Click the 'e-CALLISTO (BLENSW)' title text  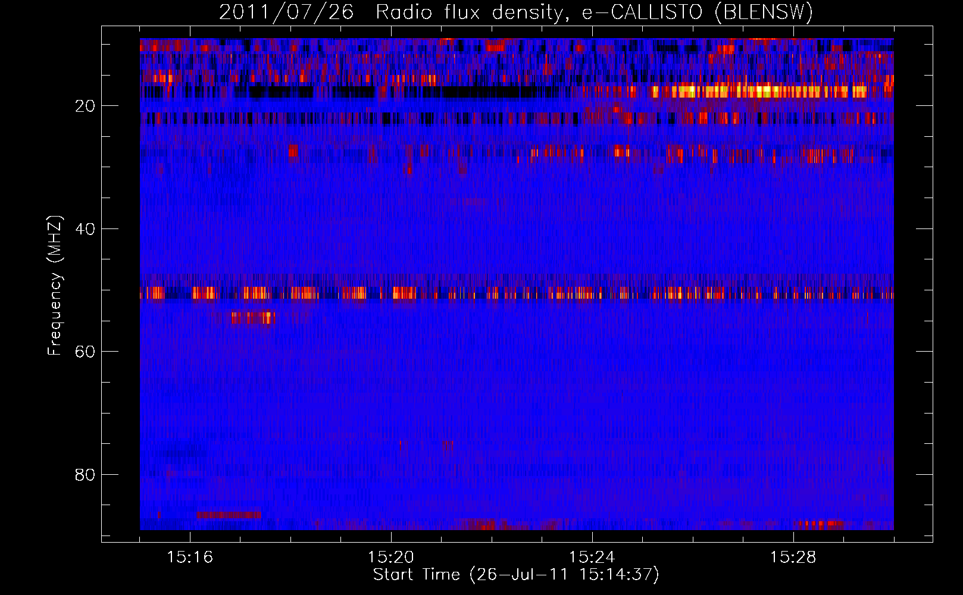click(697, 12)
